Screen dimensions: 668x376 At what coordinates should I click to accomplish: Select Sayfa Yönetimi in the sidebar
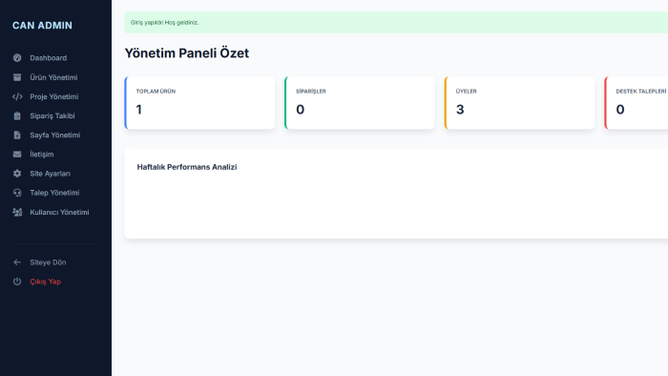click(x=55, y=135)
